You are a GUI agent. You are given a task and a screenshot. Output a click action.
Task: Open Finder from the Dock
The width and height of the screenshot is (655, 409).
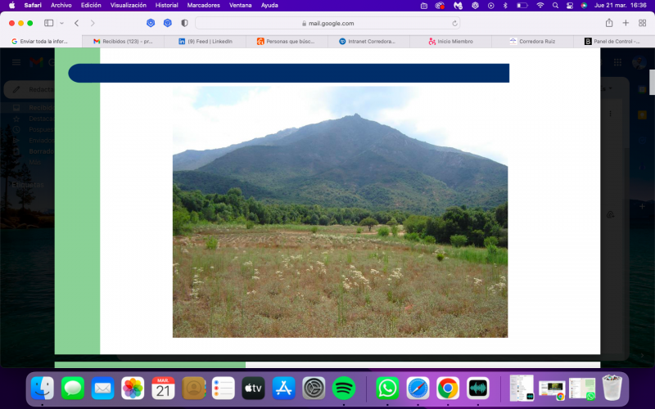43,388
